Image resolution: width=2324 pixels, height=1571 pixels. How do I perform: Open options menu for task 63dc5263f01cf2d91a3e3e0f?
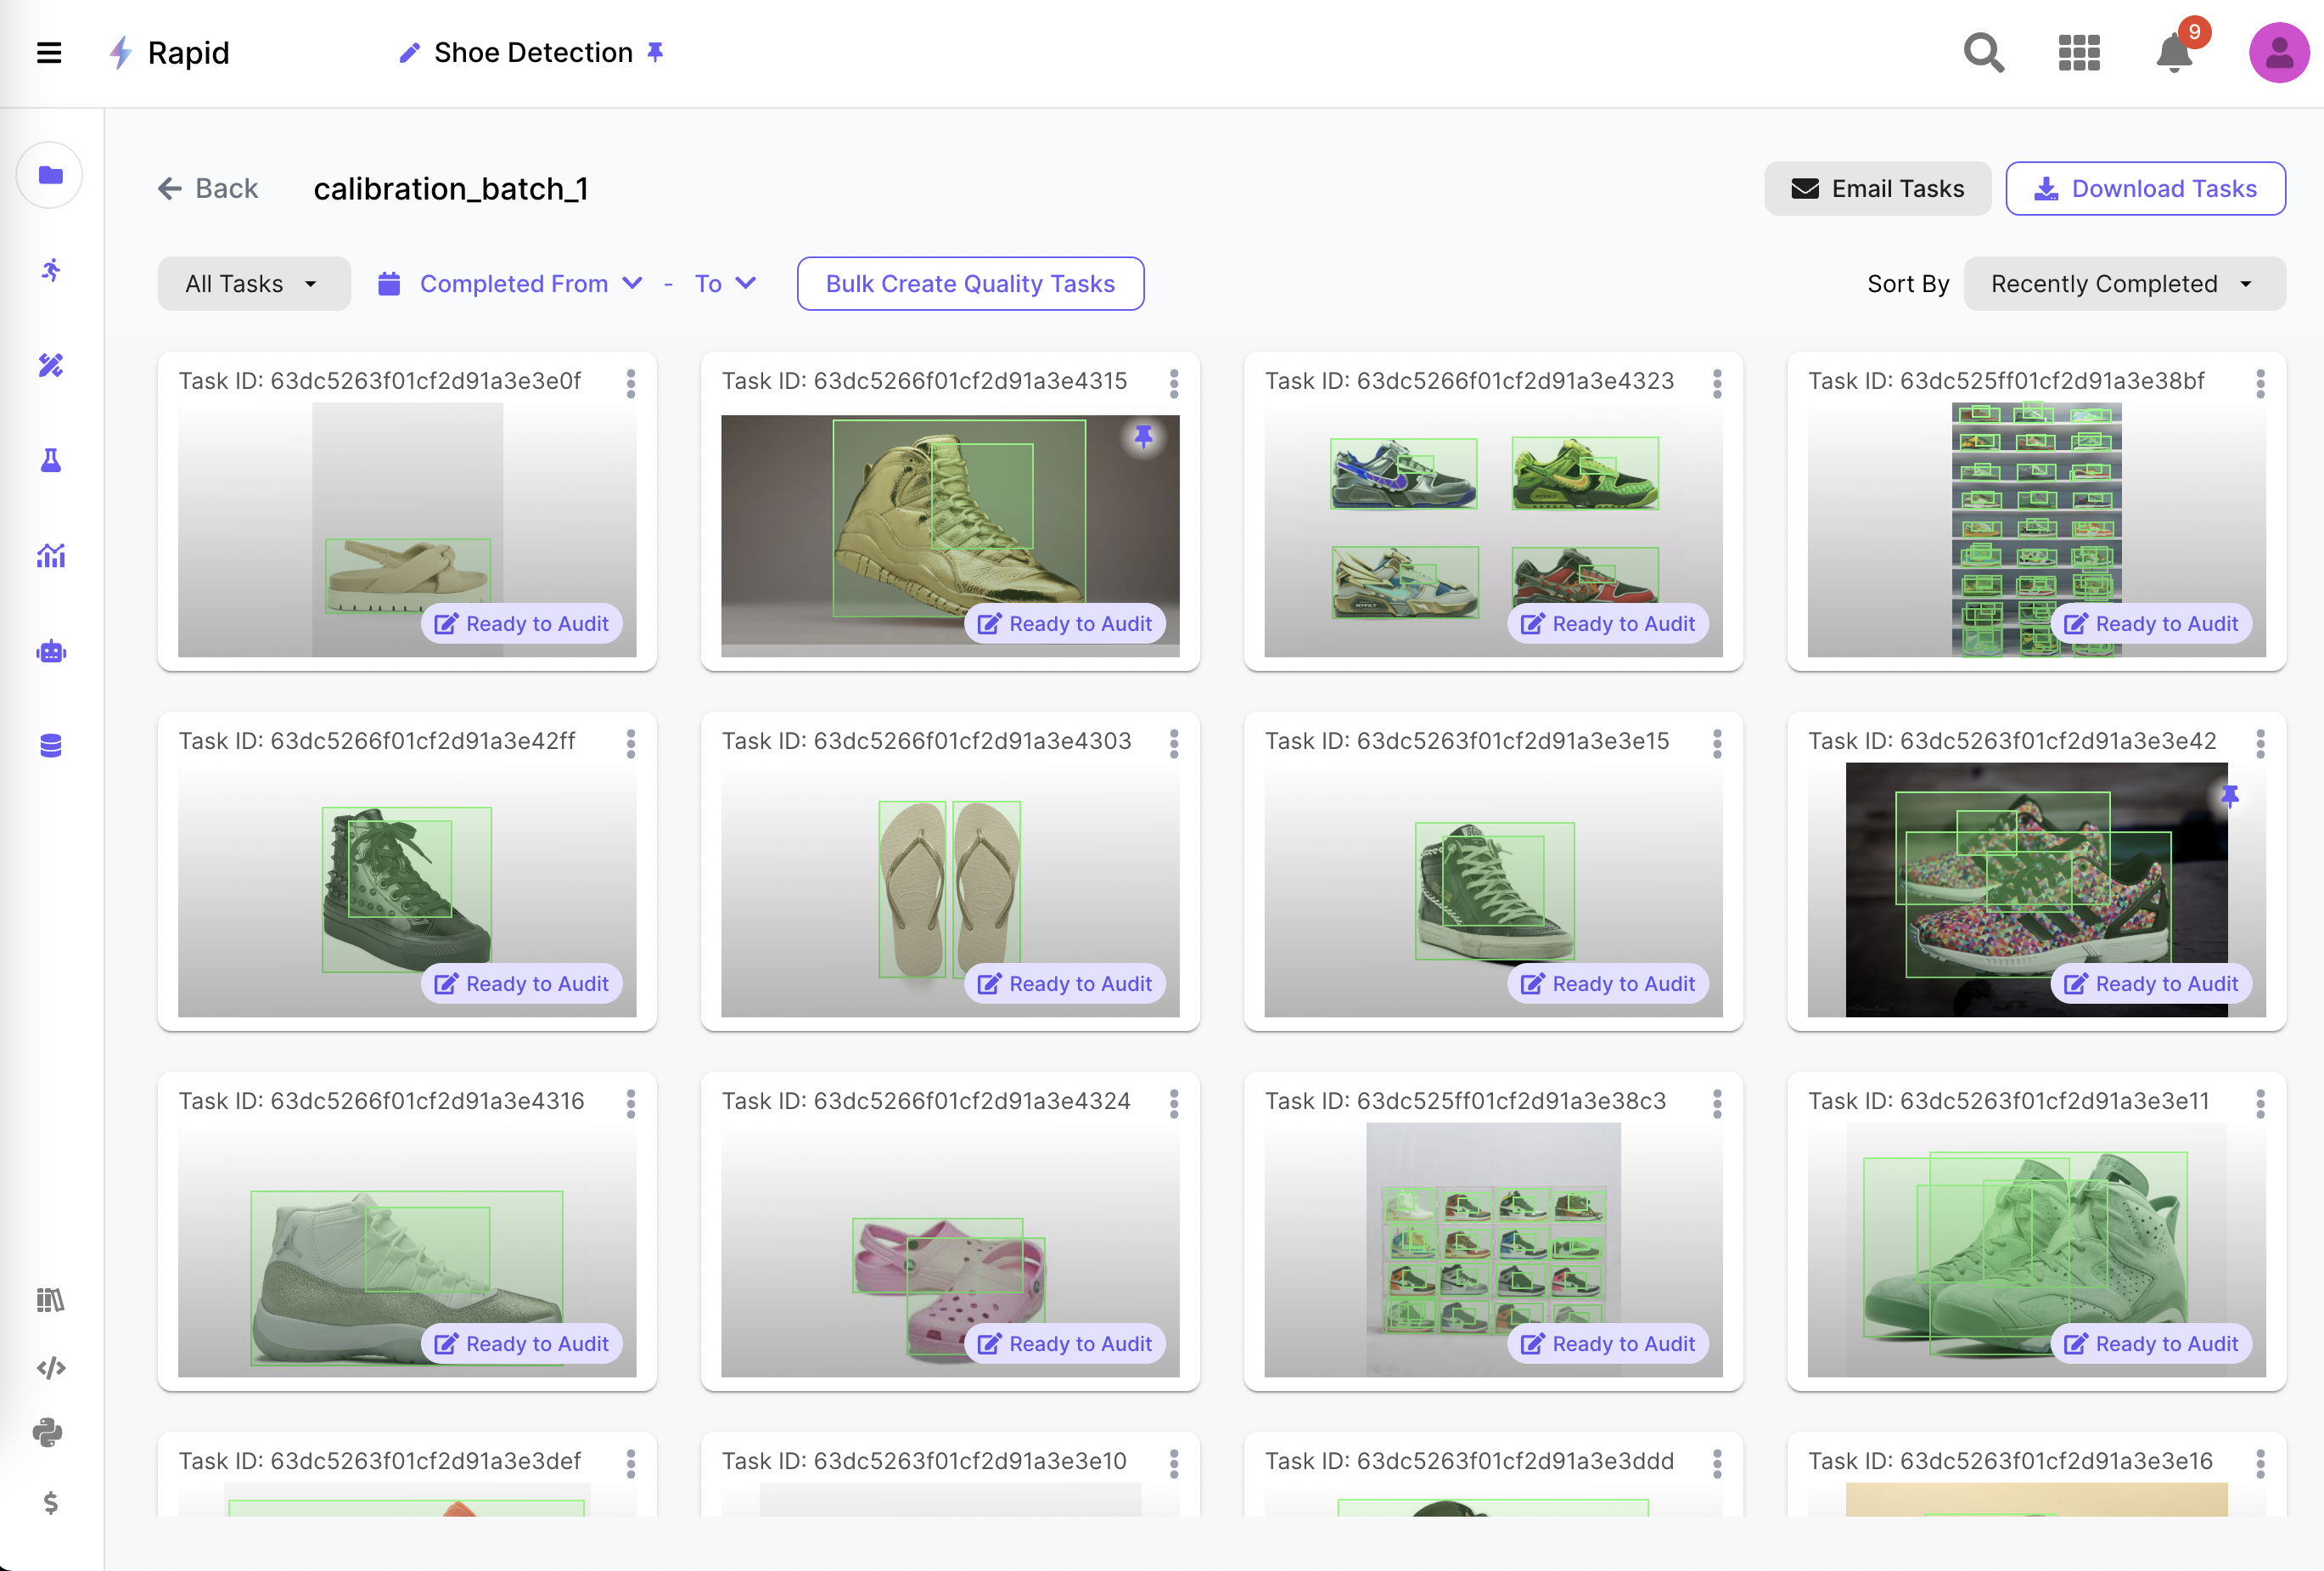[630, 383]
